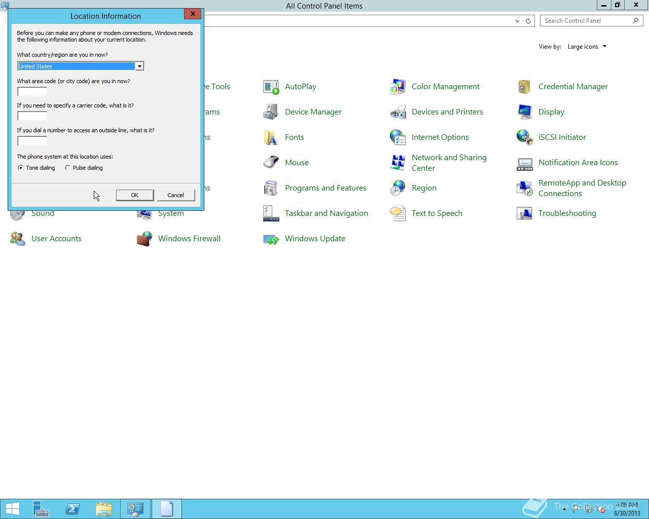The image size is (649, 519).
Task: Open the Windows Update icon
Action: pyautogui.click(x=271, y=239)
